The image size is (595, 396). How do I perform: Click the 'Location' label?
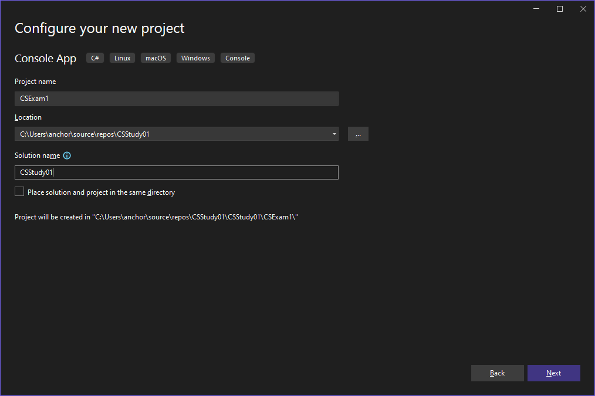tap(28, 117)
